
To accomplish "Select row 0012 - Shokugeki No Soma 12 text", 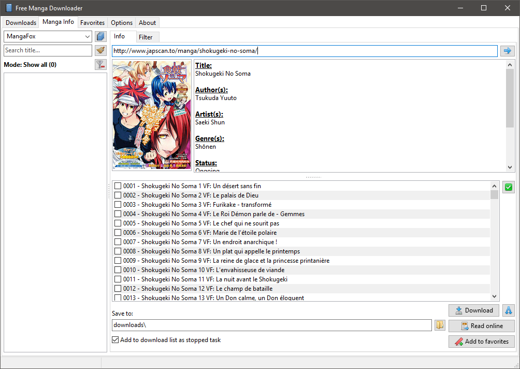I will click(198, 288).
